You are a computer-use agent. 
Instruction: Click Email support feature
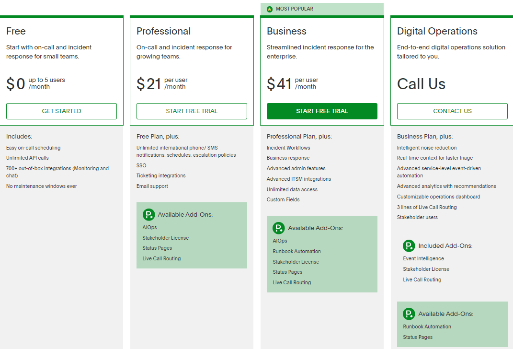pyautogui.click(x=152, y=186)
